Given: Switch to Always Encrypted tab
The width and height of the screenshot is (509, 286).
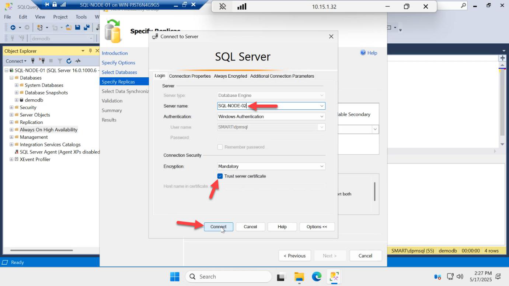Looking at the screenshot, I should pos(230,76).
